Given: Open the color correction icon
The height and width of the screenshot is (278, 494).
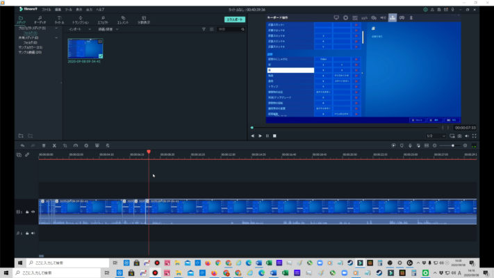Looking at the screenshot, I should point(86,146).
